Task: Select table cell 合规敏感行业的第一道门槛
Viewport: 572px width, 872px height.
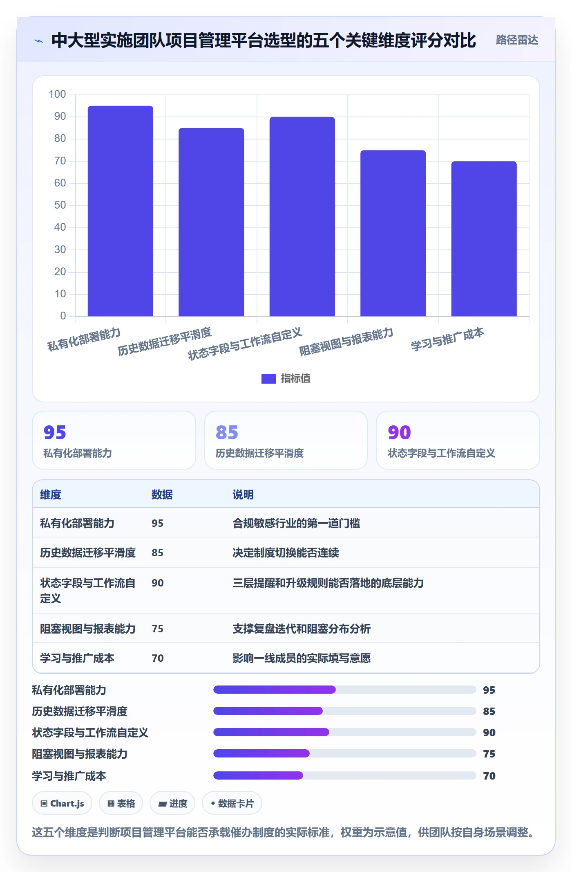Action: coord(296,524)
